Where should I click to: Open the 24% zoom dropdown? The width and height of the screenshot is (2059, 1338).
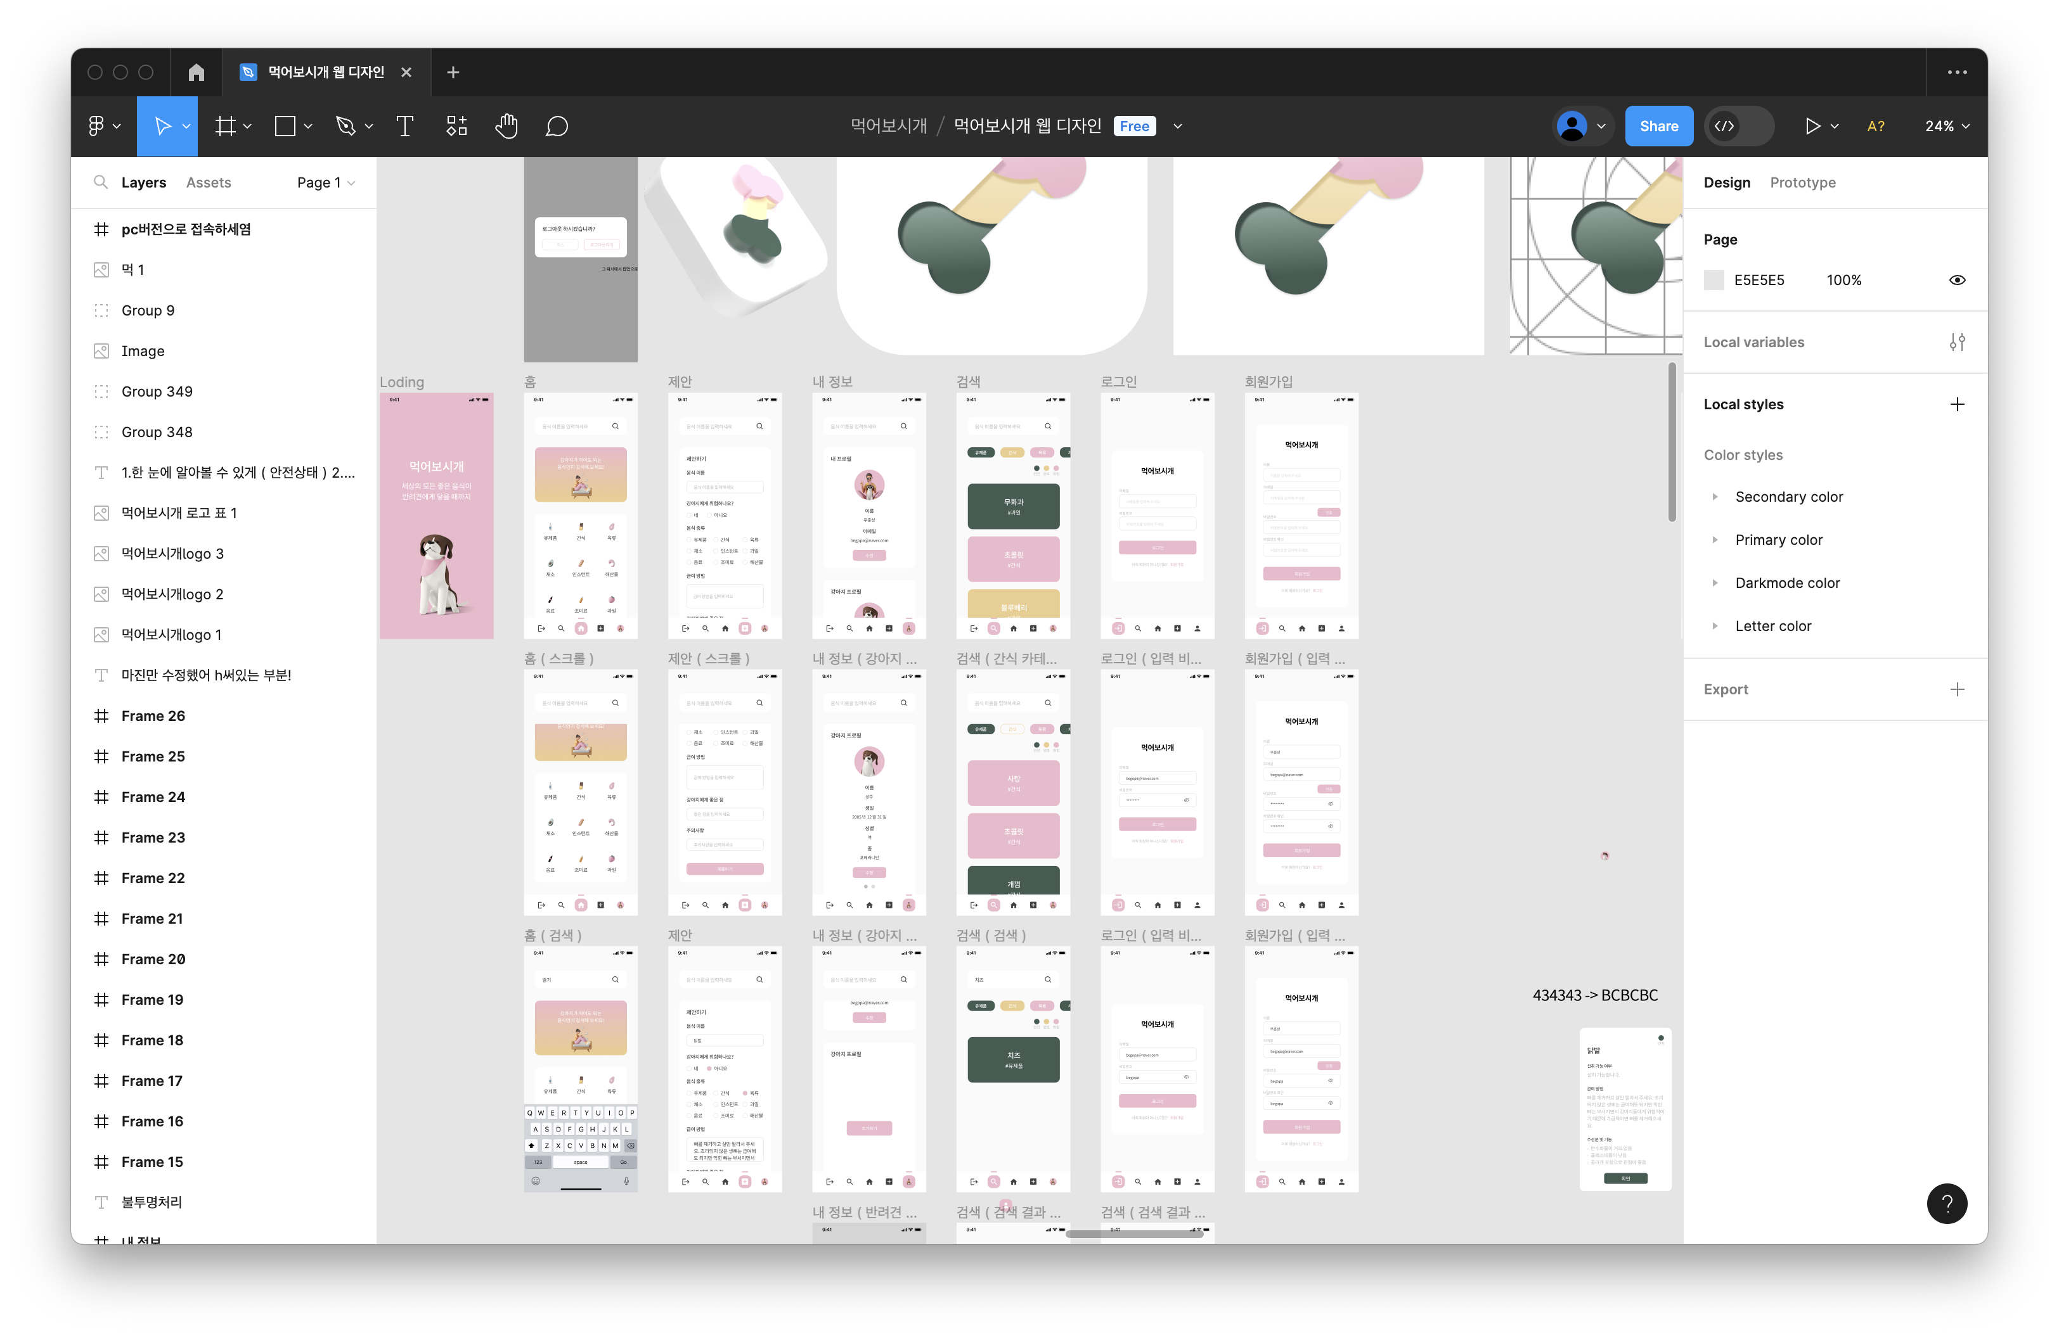pyautogui.click(x=1947, y=126)
